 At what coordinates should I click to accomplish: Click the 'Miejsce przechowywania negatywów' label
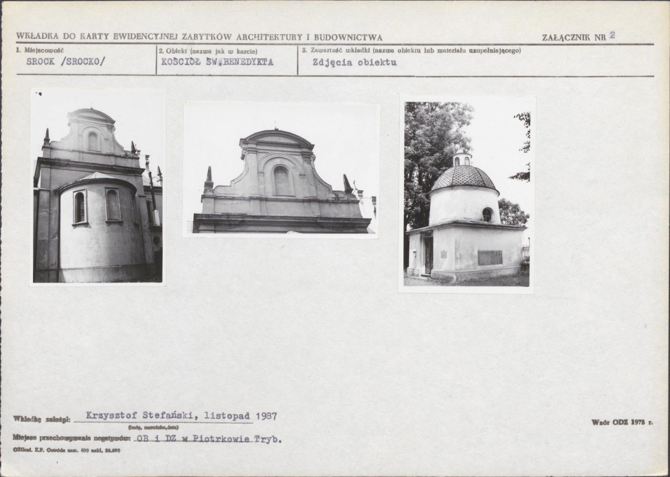point(72,437)
